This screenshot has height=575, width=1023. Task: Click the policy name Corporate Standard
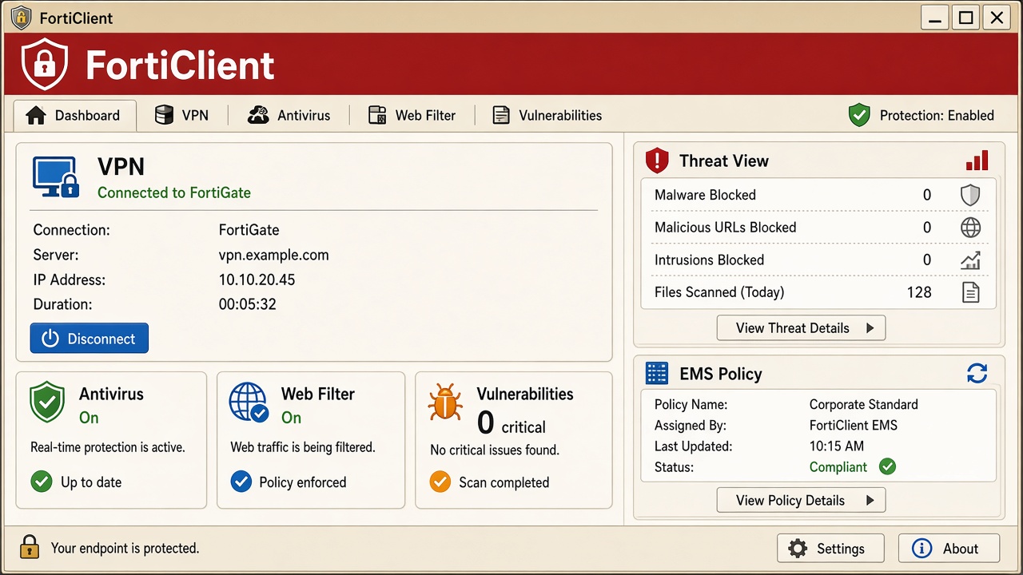point(864,405)
